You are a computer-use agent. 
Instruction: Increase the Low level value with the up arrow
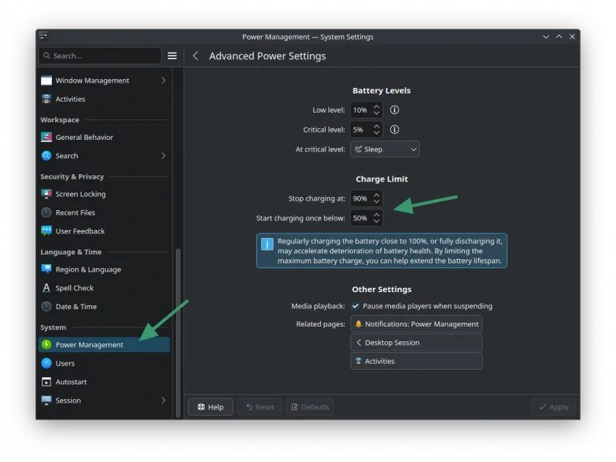pyautogui.click(x=376, y=106)
